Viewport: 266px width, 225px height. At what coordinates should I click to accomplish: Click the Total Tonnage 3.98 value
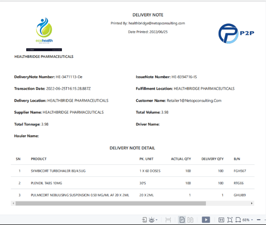point(45,124)
